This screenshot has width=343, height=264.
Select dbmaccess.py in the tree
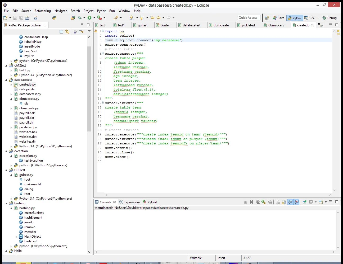coord(29,99)
